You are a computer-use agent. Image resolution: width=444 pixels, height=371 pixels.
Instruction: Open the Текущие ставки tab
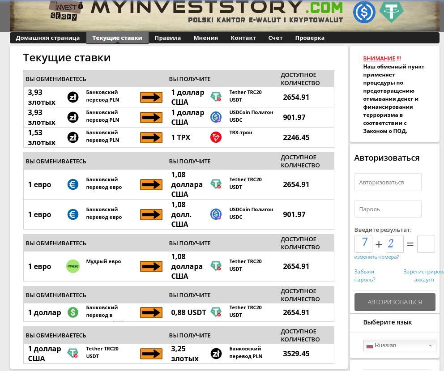pos(117,38)
